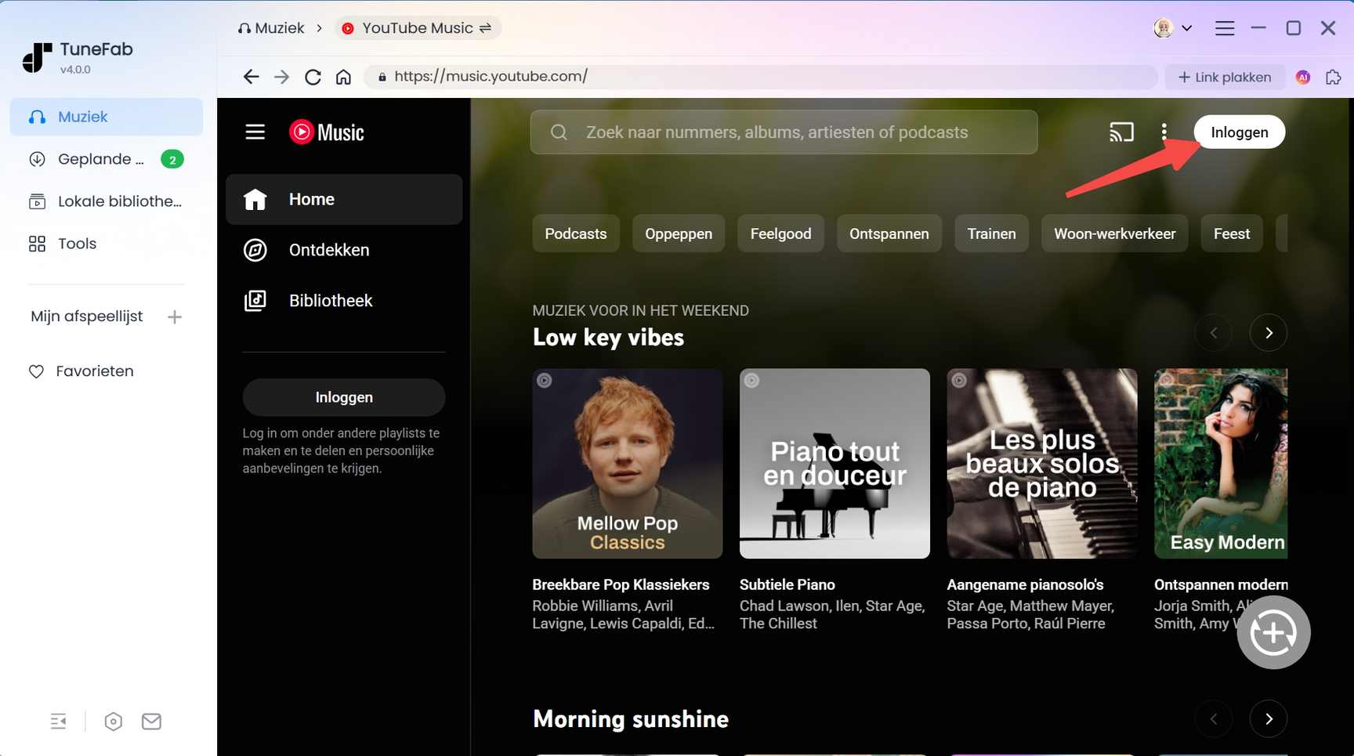Click the Cast icon next to the search bar
Image resolution: width=1354 pixels, height=756 pixels.
tap(1121, 132)
